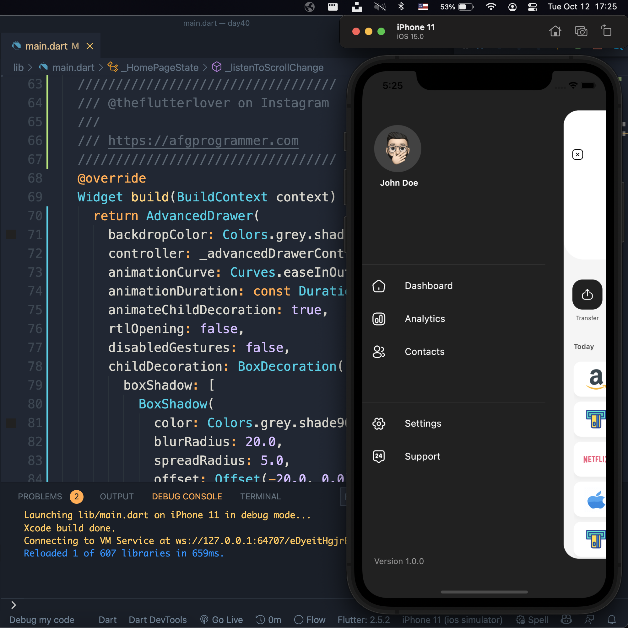Image resolution: width=628 pixels, height=628 pixels.
Task: Close the main.dart editor tab
Action: (90, 46)
